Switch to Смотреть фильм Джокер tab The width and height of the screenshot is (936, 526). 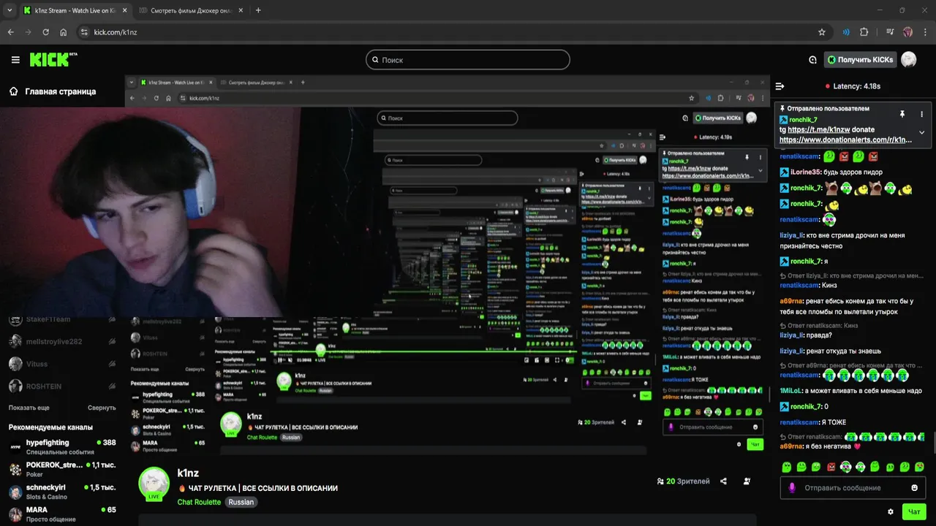point(190,11)
